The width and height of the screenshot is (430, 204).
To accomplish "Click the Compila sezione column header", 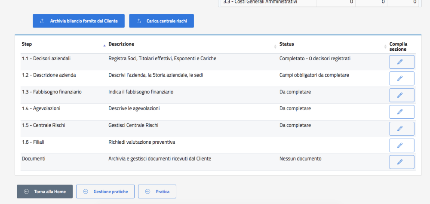I will (398, 46).
